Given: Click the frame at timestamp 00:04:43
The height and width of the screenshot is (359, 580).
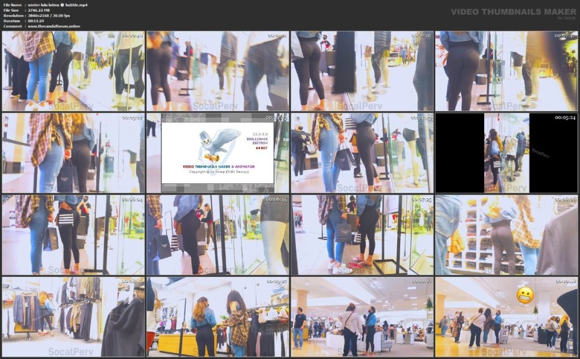Looking at the screenshot, I should pyautogui.click(x=362, y=153).
